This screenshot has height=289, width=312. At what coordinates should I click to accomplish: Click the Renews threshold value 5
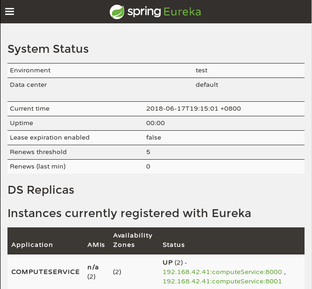click(x=148, y=152)
